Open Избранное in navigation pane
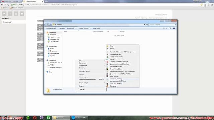This screenshot has width=214, height=120. (x=52, y=32)
